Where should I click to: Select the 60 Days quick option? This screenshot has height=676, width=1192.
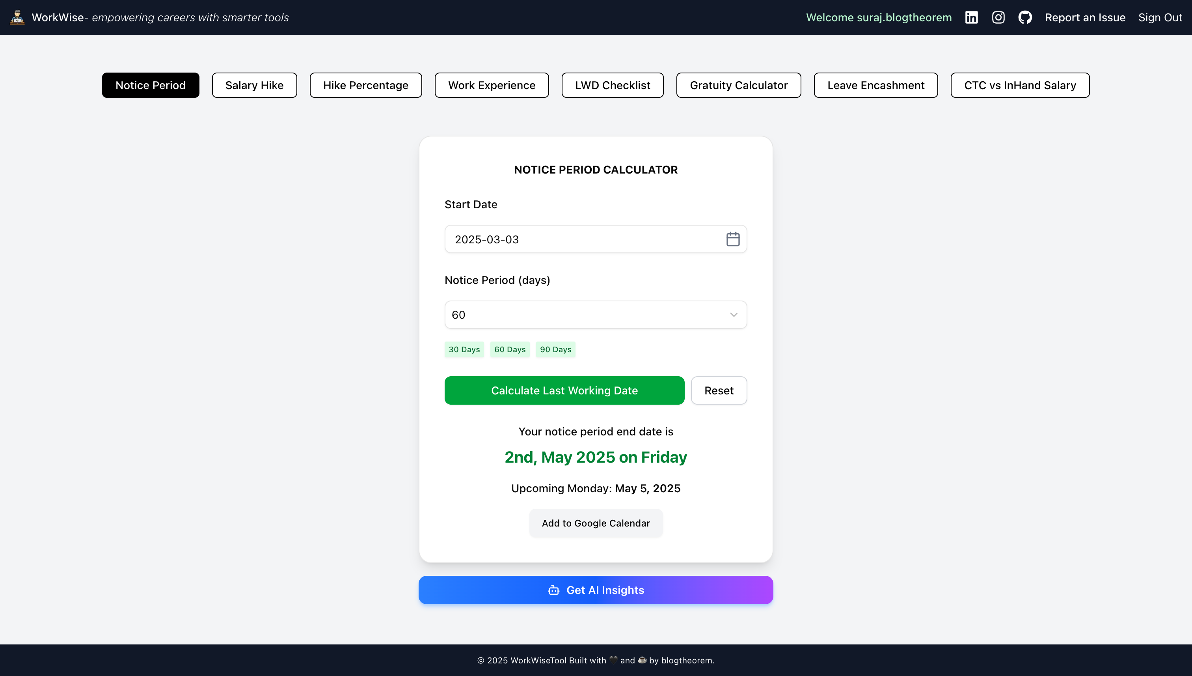[509, 349]
